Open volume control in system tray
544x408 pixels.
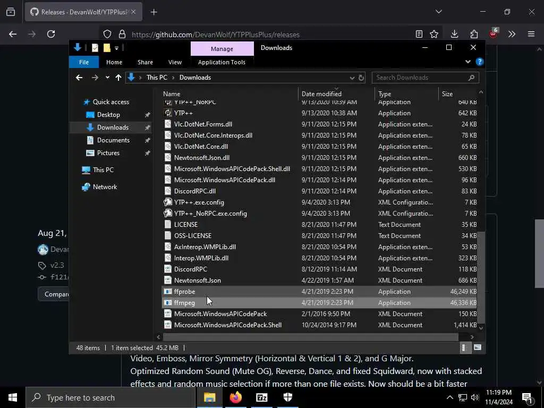[475, 397]
